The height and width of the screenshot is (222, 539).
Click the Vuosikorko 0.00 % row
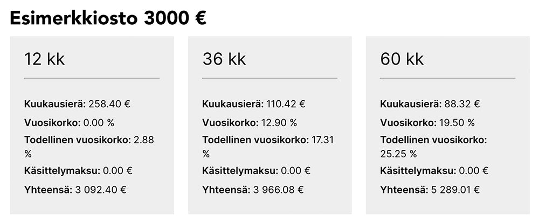[x=69, y=122]
